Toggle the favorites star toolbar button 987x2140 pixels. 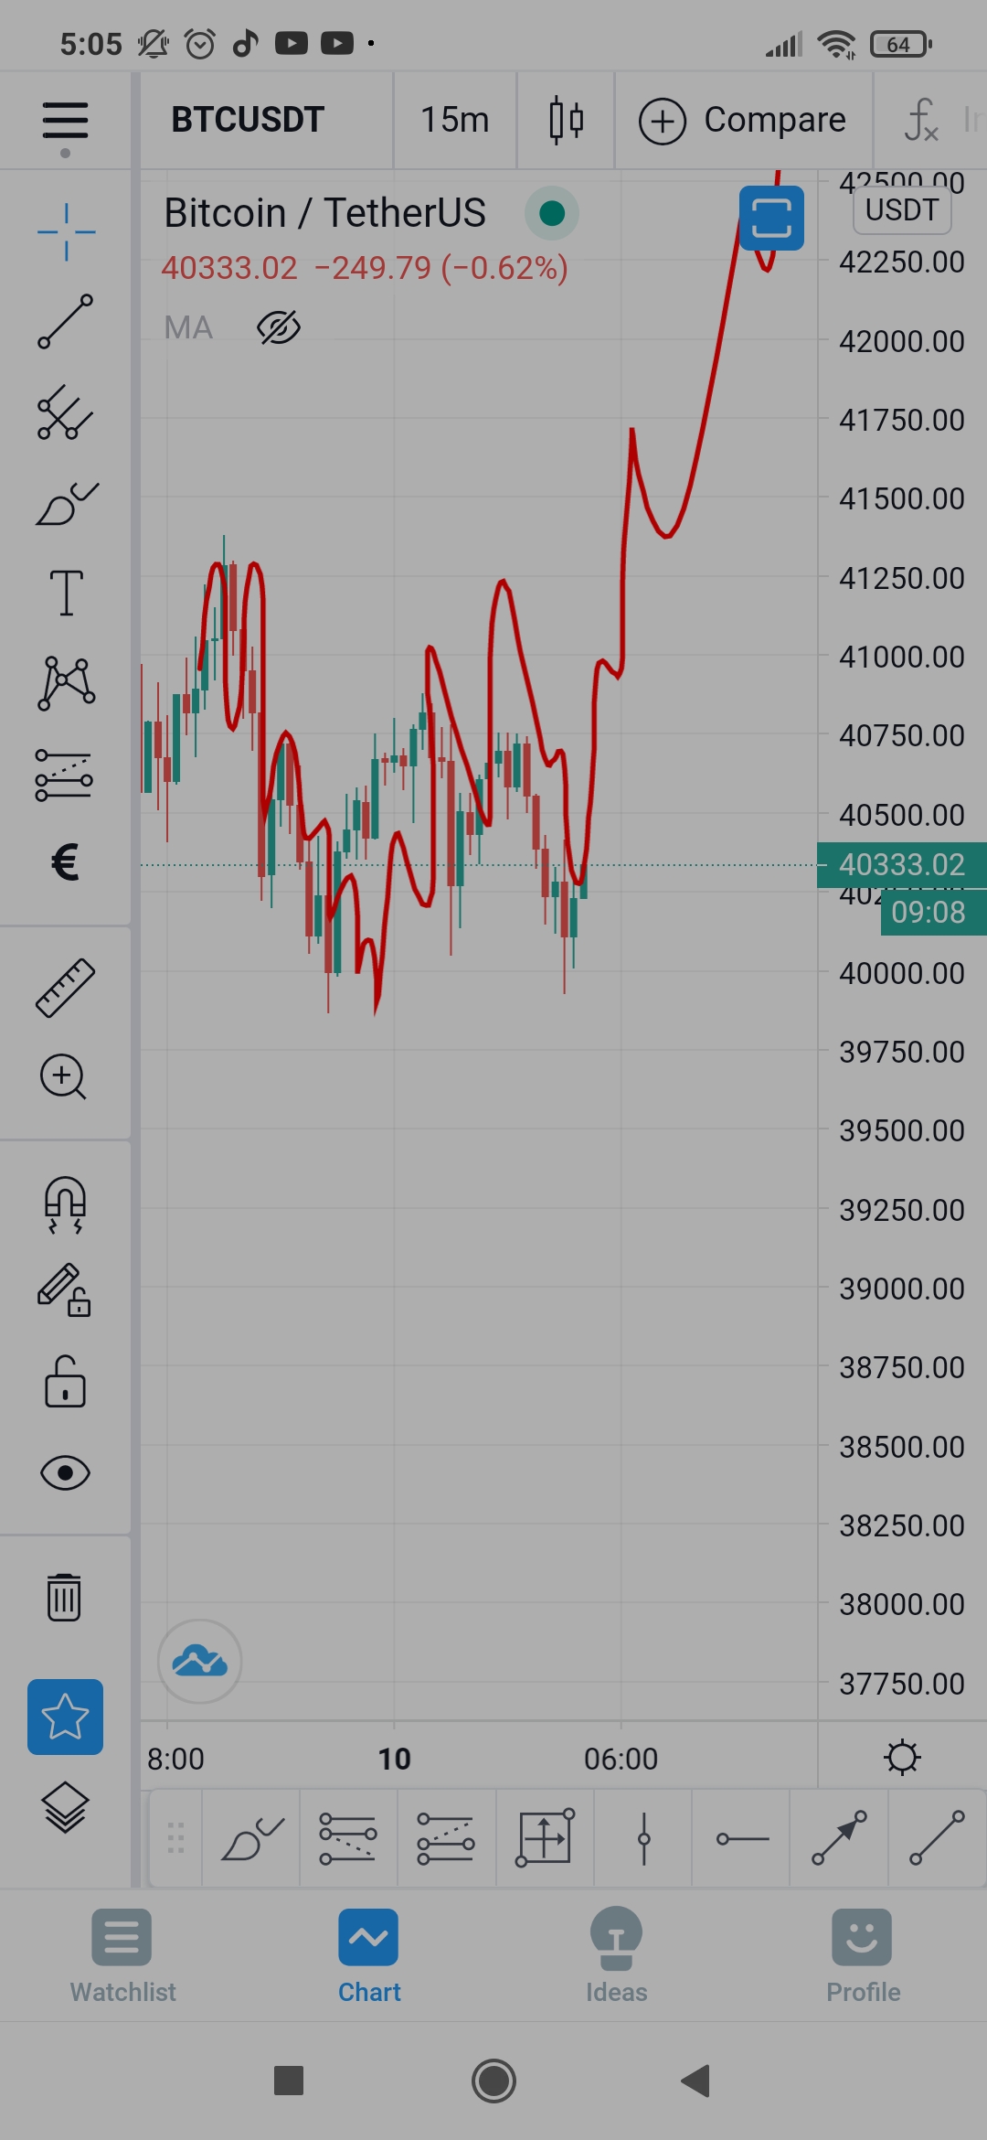pyautogui.click(x=65, y=1717)
